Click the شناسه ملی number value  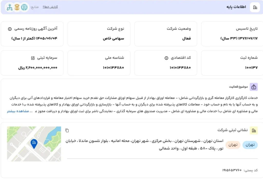pyautogui.click(x=113, y=68)
